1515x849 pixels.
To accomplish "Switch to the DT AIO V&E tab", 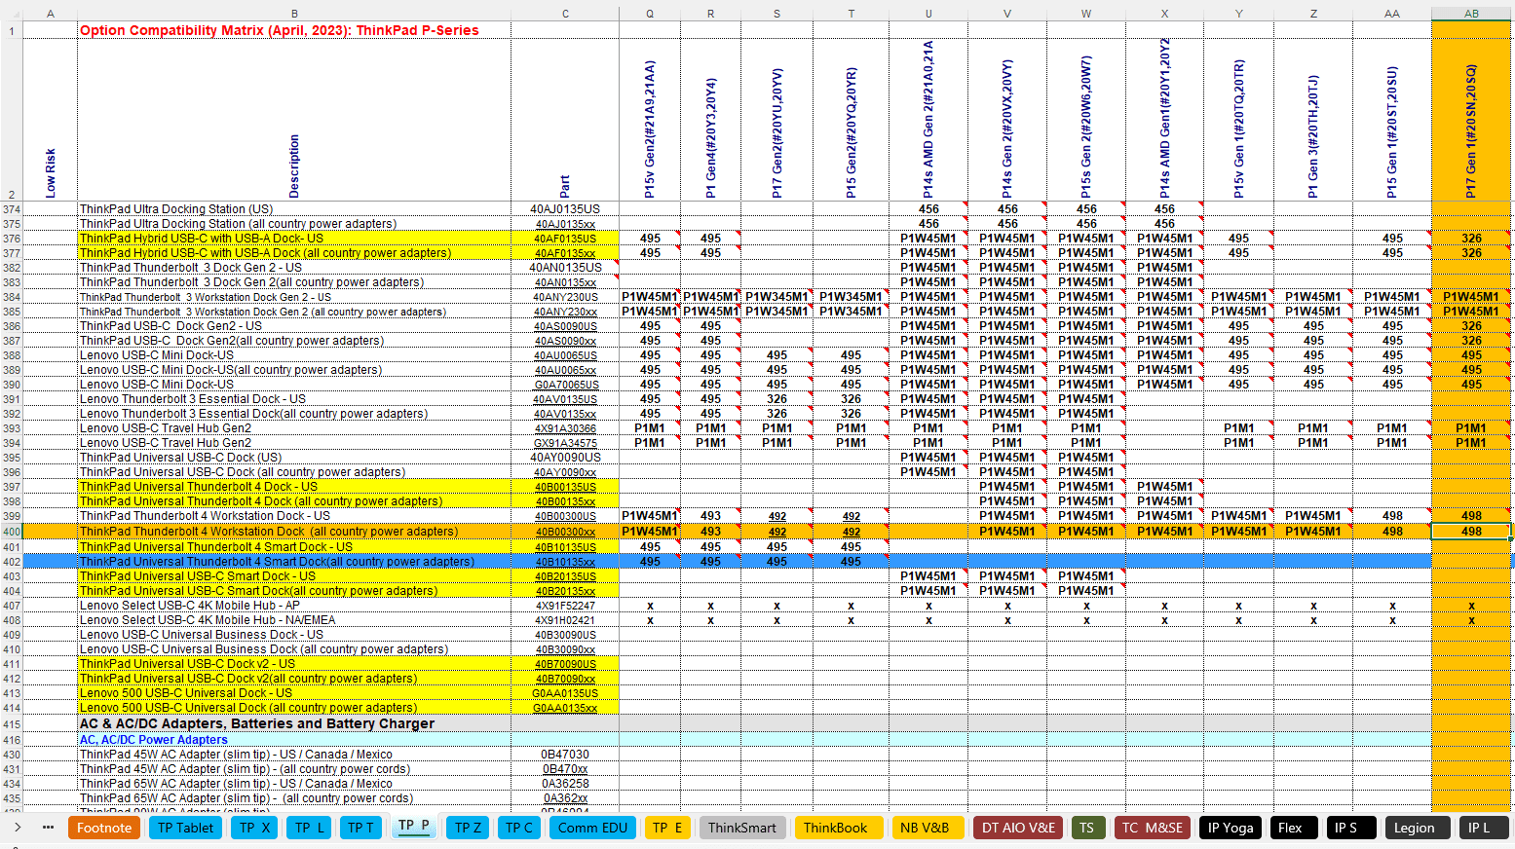I will click(1018, 828).
